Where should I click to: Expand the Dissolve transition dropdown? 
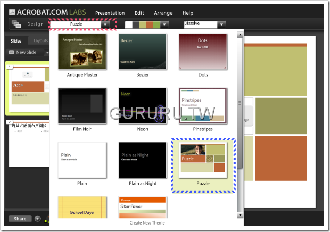tap(221, 24)
